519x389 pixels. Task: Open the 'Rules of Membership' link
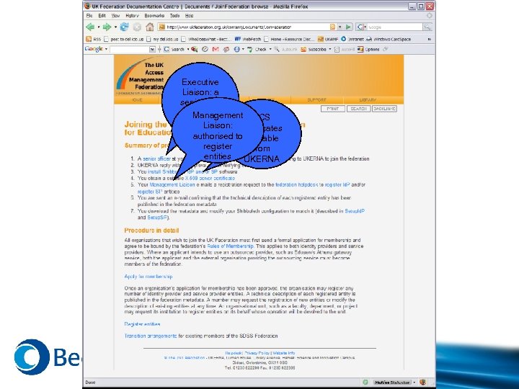230,246
